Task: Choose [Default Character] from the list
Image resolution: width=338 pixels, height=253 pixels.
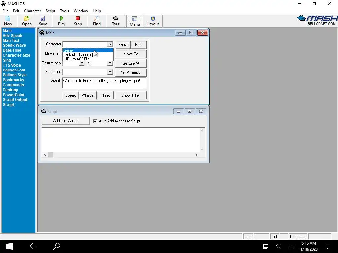Action: (88, 55)
